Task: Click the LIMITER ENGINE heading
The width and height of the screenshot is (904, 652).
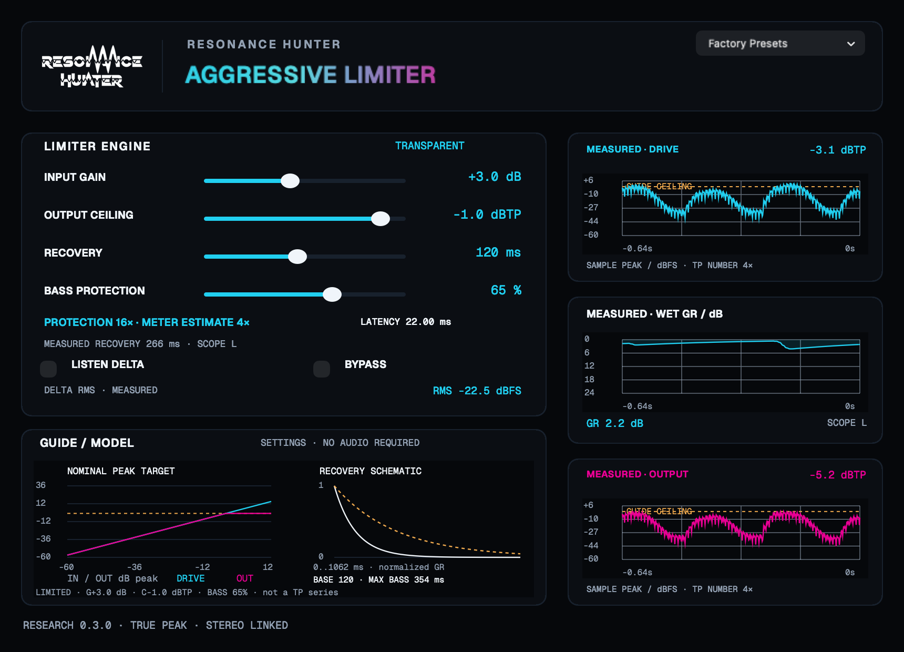Action: coord(97,146)
